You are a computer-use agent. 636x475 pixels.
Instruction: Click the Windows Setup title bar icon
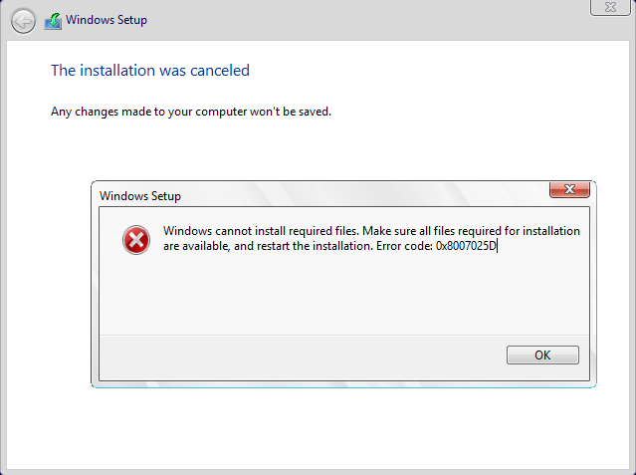53,21
